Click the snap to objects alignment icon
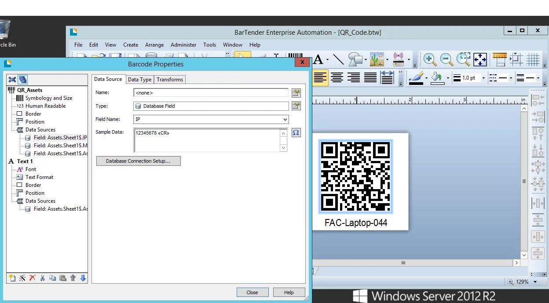The height and width of the screenshot is (303, 549). click(516, 59)
